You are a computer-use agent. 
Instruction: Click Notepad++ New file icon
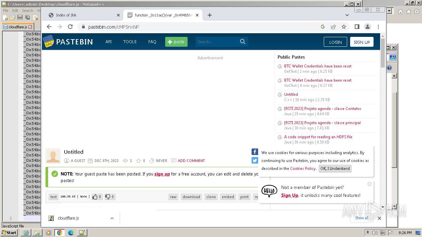coord(5,17)
